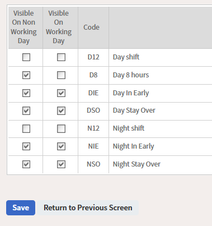The image size is (212, 226).
Task: Uncheck Non Working Day for NIE
Action: coord(26,146)
